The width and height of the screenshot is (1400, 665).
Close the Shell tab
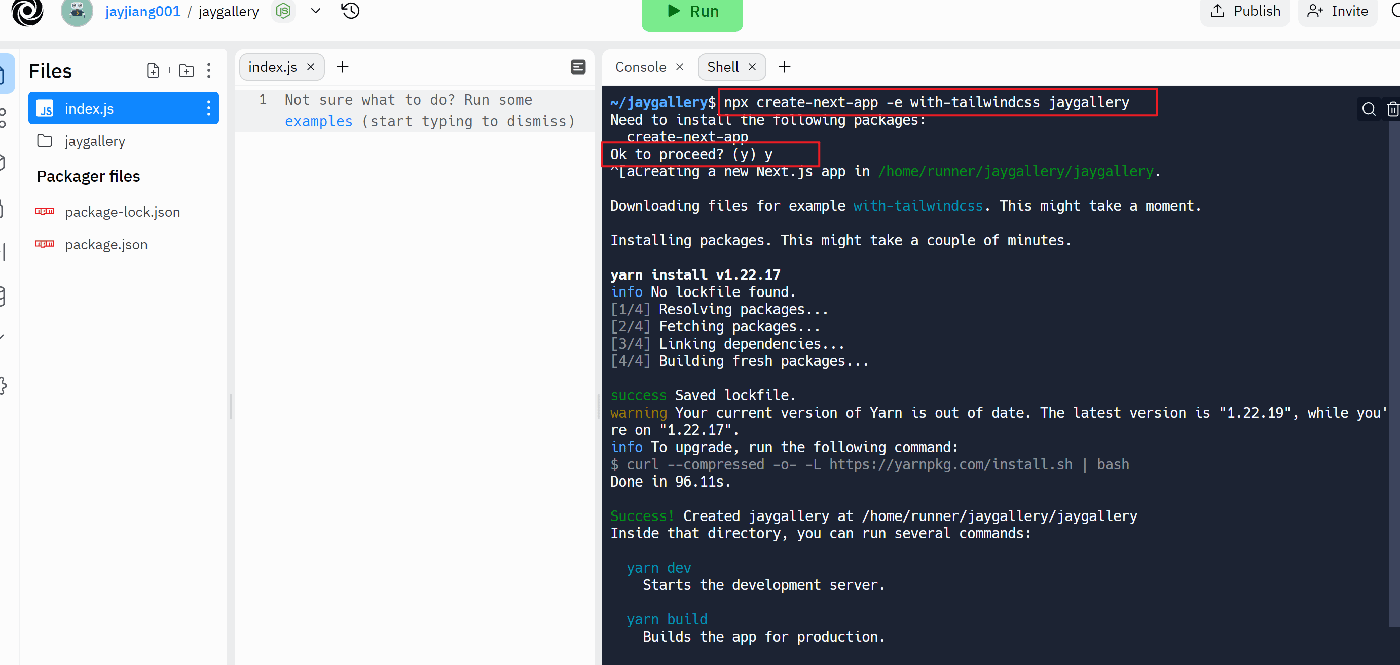click(x=752, y=67)
